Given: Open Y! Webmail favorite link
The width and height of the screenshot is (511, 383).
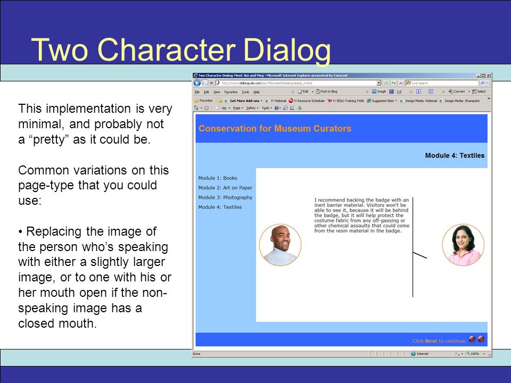Looking at the screenshot, I should (276, 101).
